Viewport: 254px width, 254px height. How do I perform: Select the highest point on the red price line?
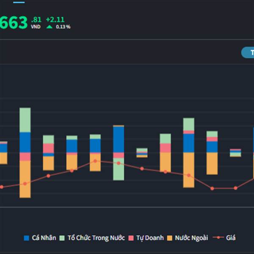coord(95,161)
